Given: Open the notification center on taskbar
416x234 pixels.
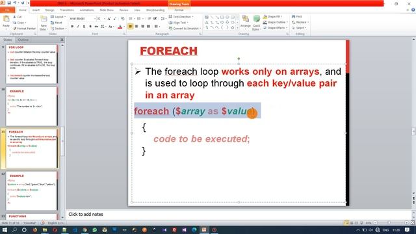Looking at the screenshot, I should point(408,229).
